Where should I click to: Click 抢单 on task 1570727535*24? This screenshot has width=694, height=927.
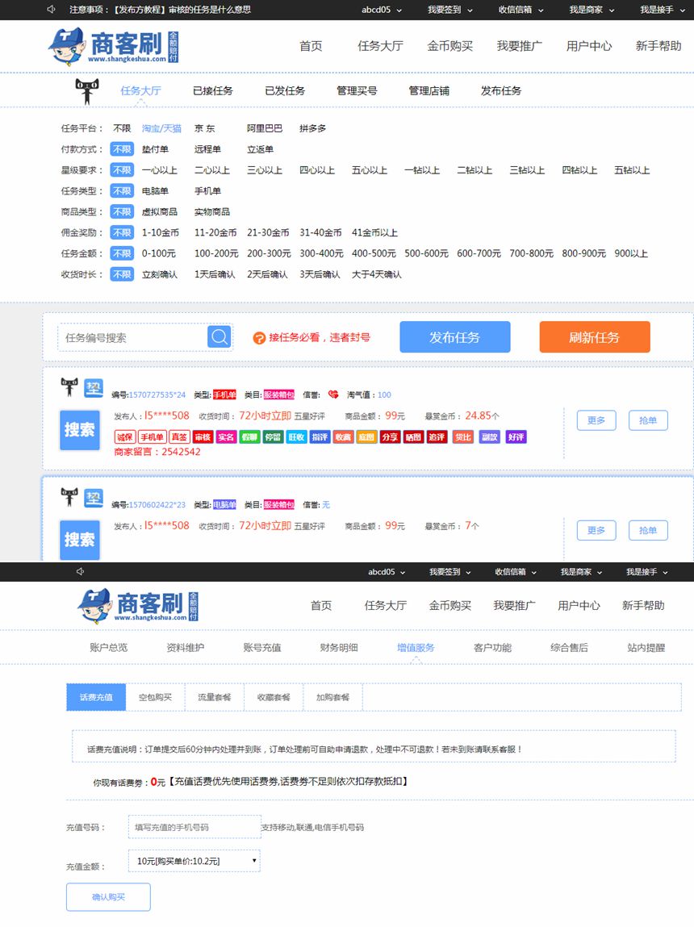[647, 420]
